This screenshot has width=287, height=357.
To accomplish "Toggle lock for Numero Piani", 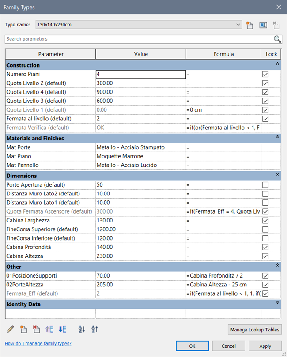I will (x=265, y=74).
